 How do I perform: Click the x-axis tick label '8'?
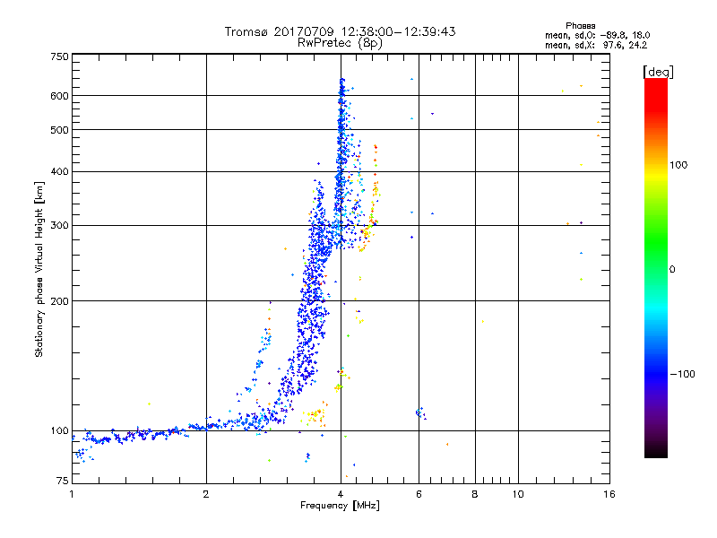[x=475, y=494]
